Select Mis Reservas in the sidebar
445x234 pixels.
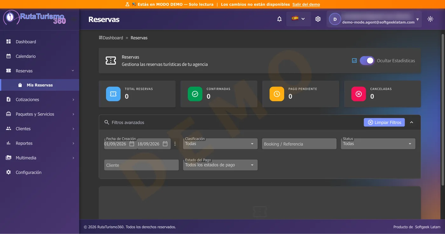(39, 85)
